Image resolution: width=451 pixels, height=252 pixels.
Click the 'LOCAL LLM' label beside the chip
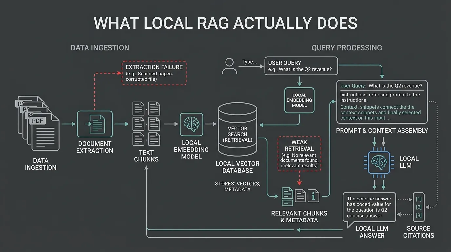coord(409,162)
